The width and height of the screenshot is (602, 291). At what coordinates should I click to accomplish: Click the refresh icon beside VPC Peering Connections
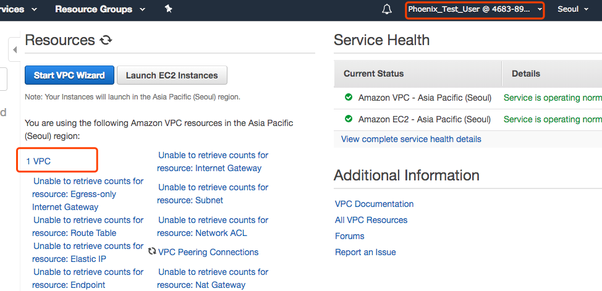(x=152, y=251)
